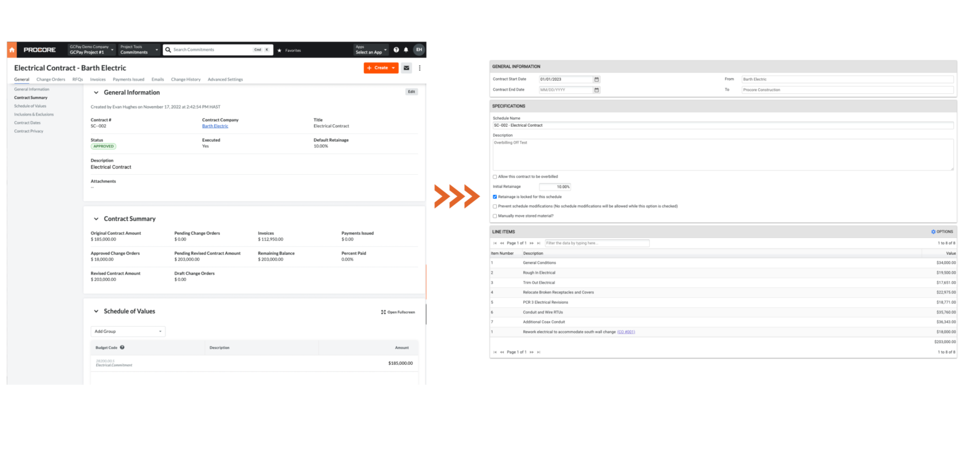This screenshot has width=959, height=476.
Task: Click the Open Fullscreen icon for Schedule of Values
Action: click(x=398, y=312)
